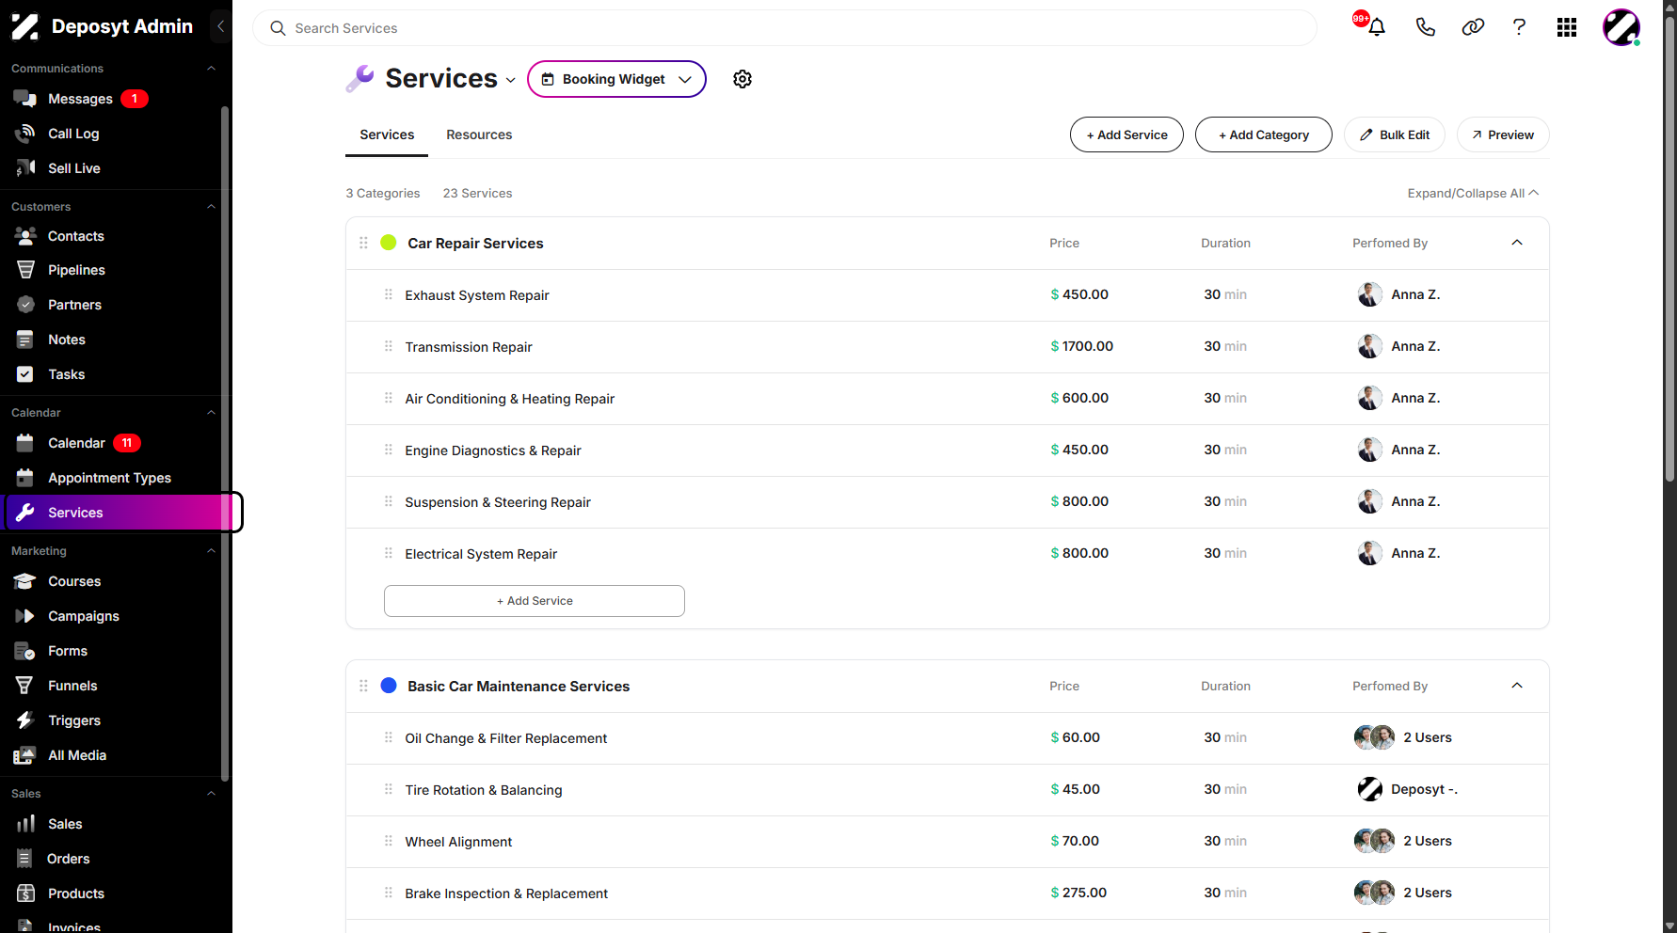
Task: Grab the drag handle for Exhaust System Repair
Action: (388, 294)
